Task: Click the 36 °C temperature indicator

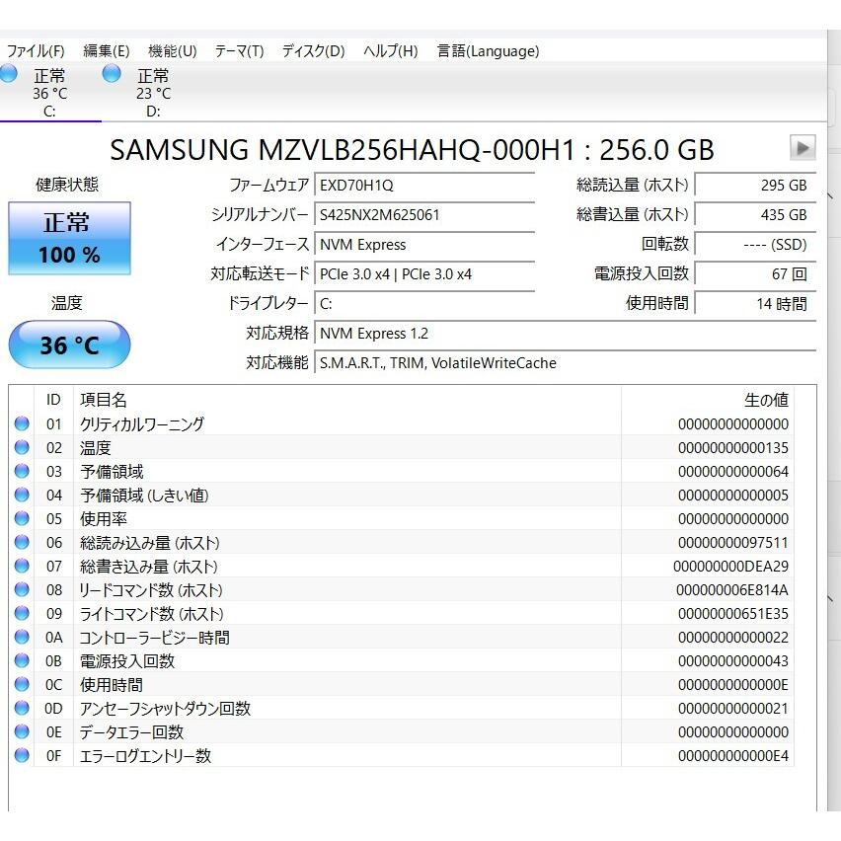Action: 69,344
